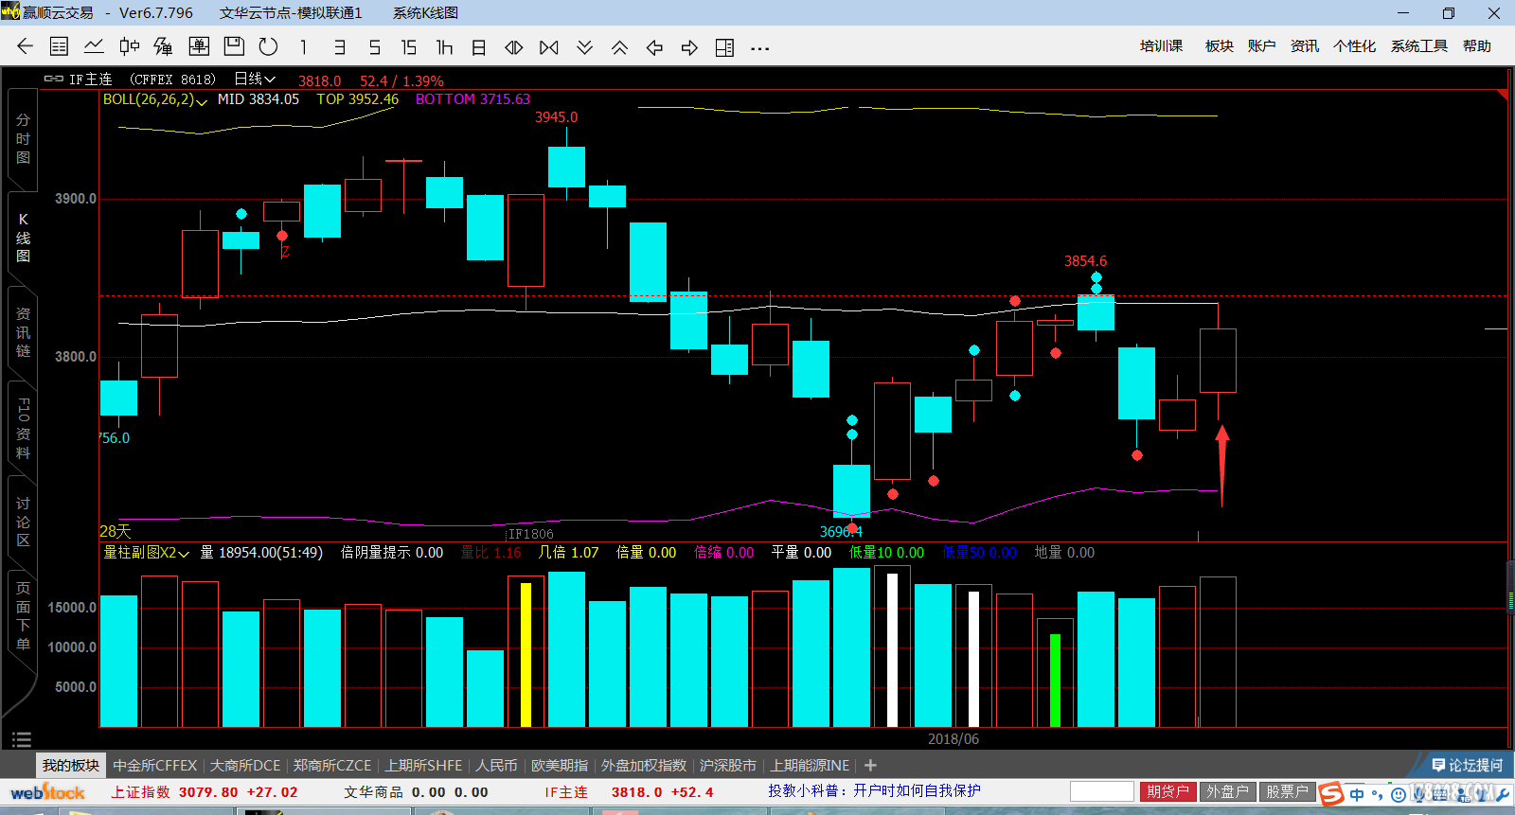Select the 欧美期指 bottom tab

560,765
